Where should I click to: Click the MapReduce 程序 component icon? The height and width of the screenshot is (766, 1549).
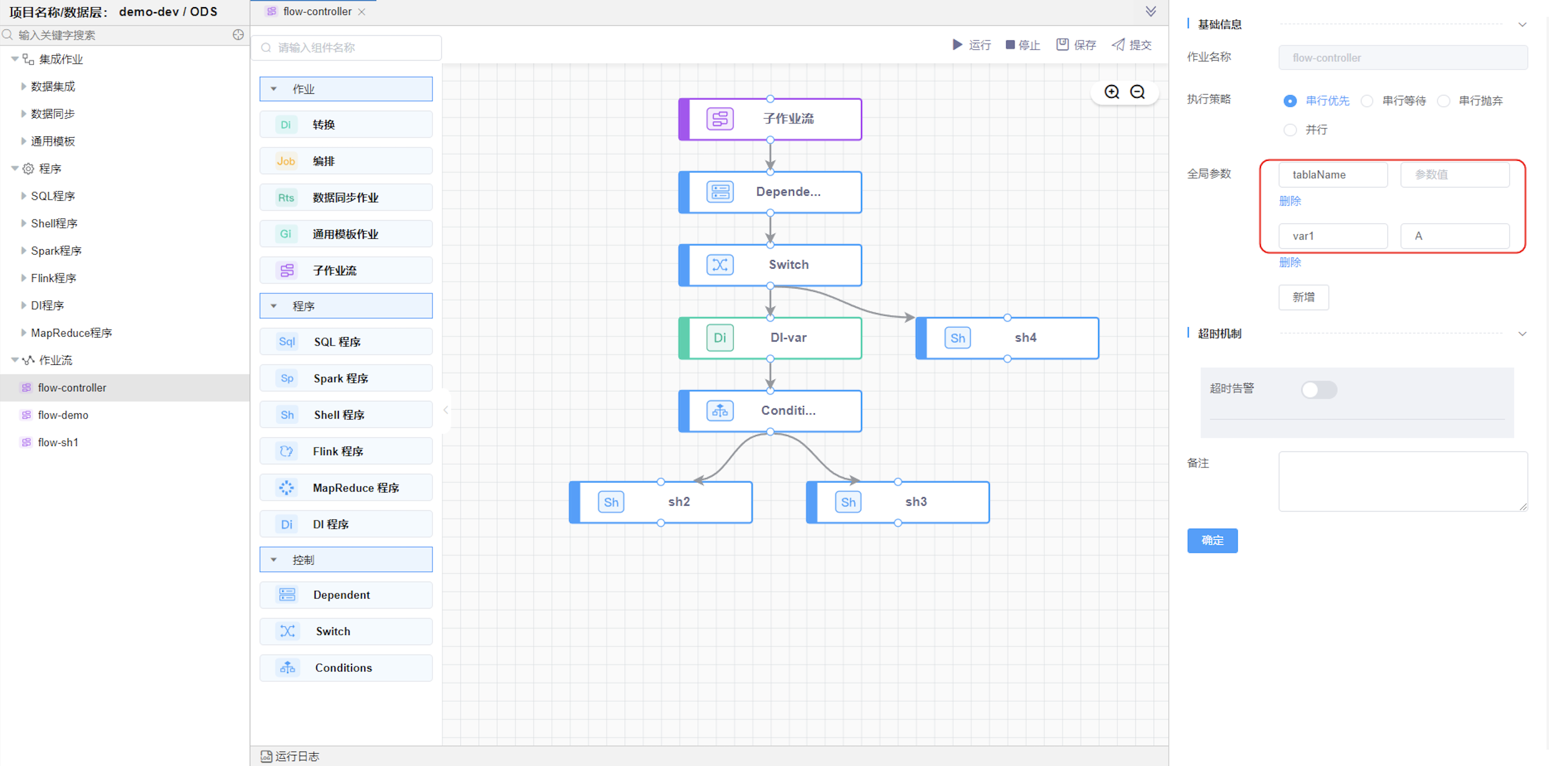click(x=287, y=487)
